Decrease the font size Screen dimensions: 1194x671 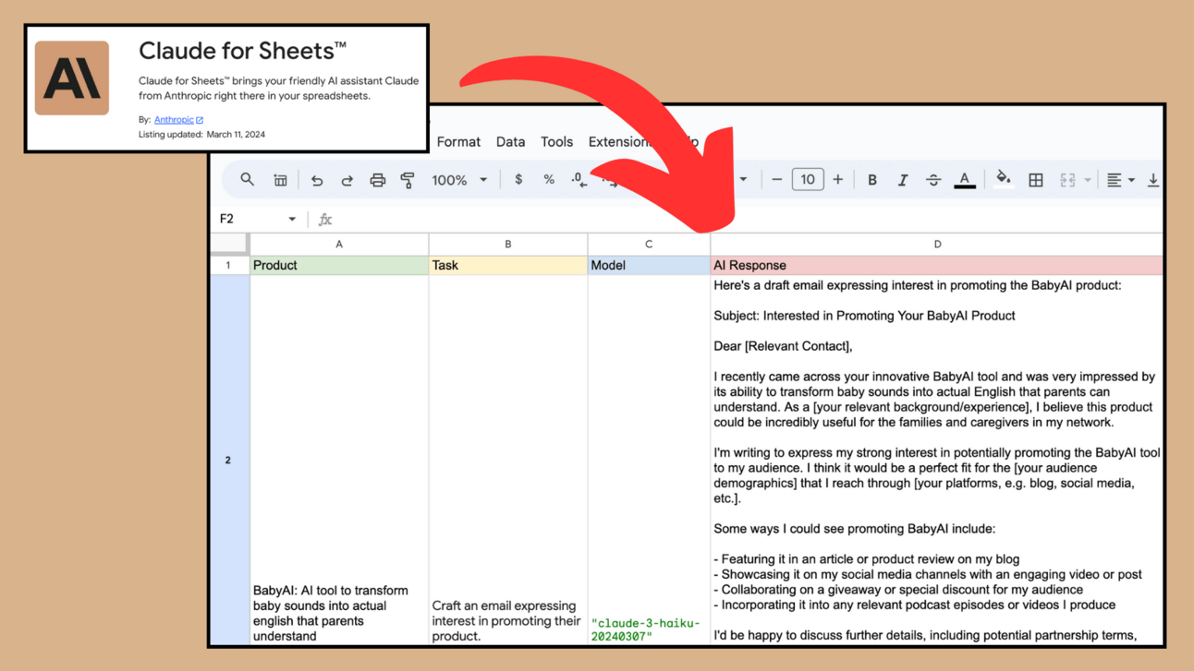776,180
